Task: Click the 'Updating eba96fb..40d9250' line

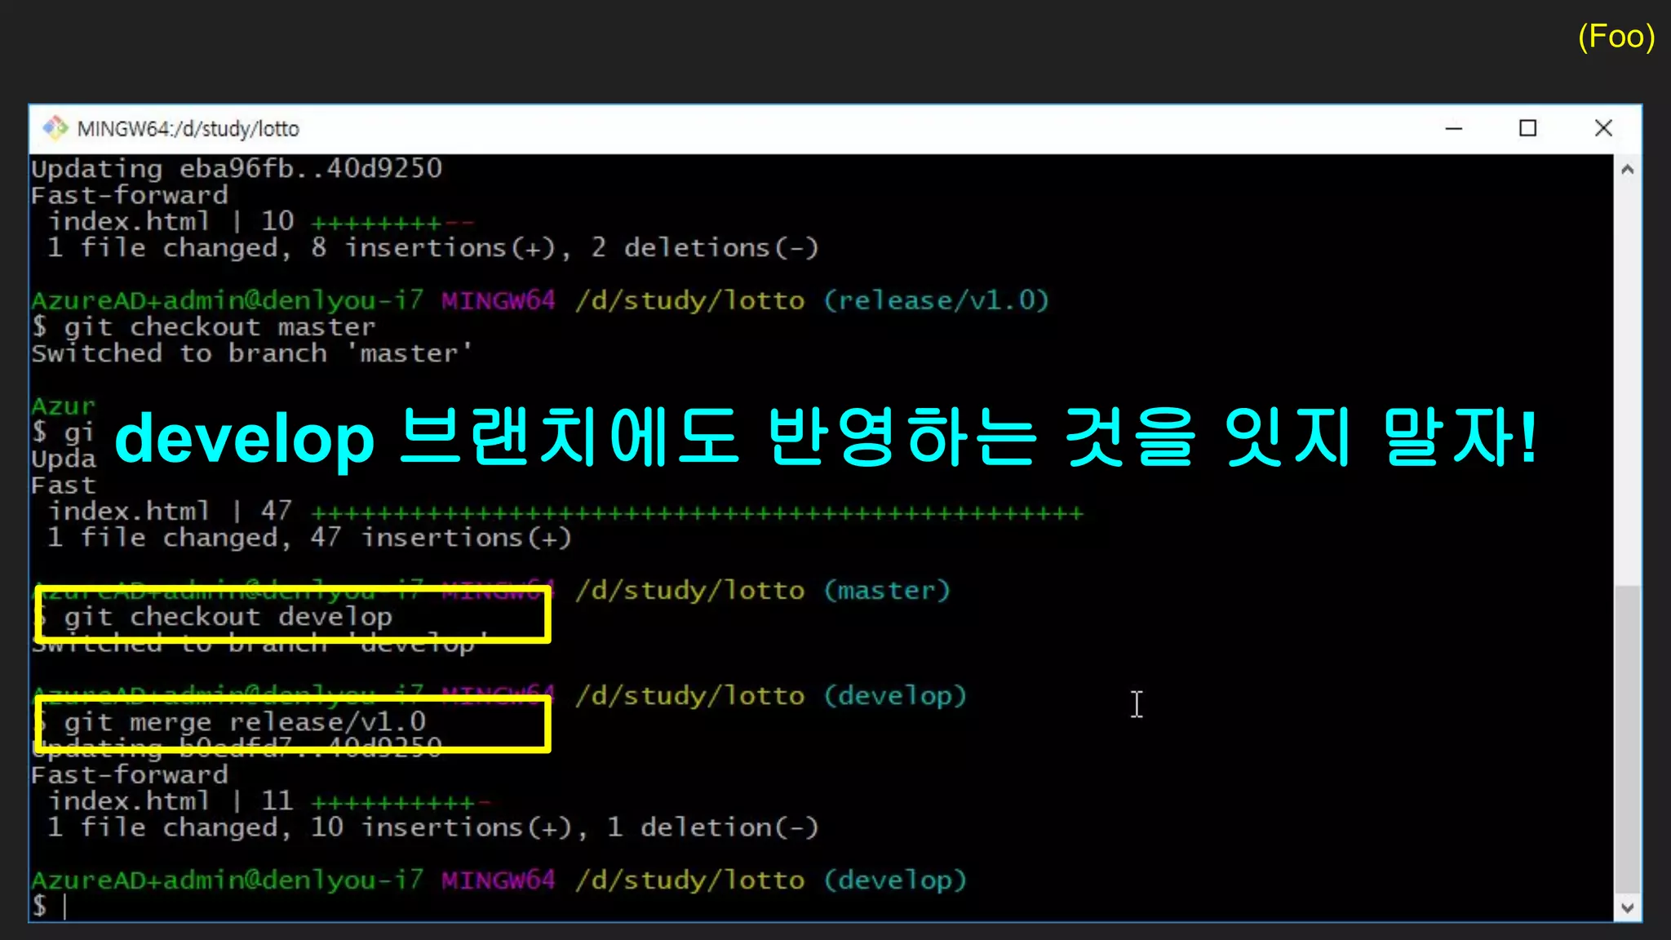Action: point(237,169)
